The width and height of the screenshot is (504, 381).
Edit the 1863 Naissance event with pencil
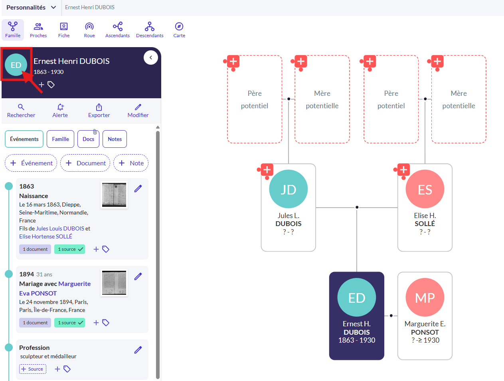pyautogui.click(x=138, y=189)
